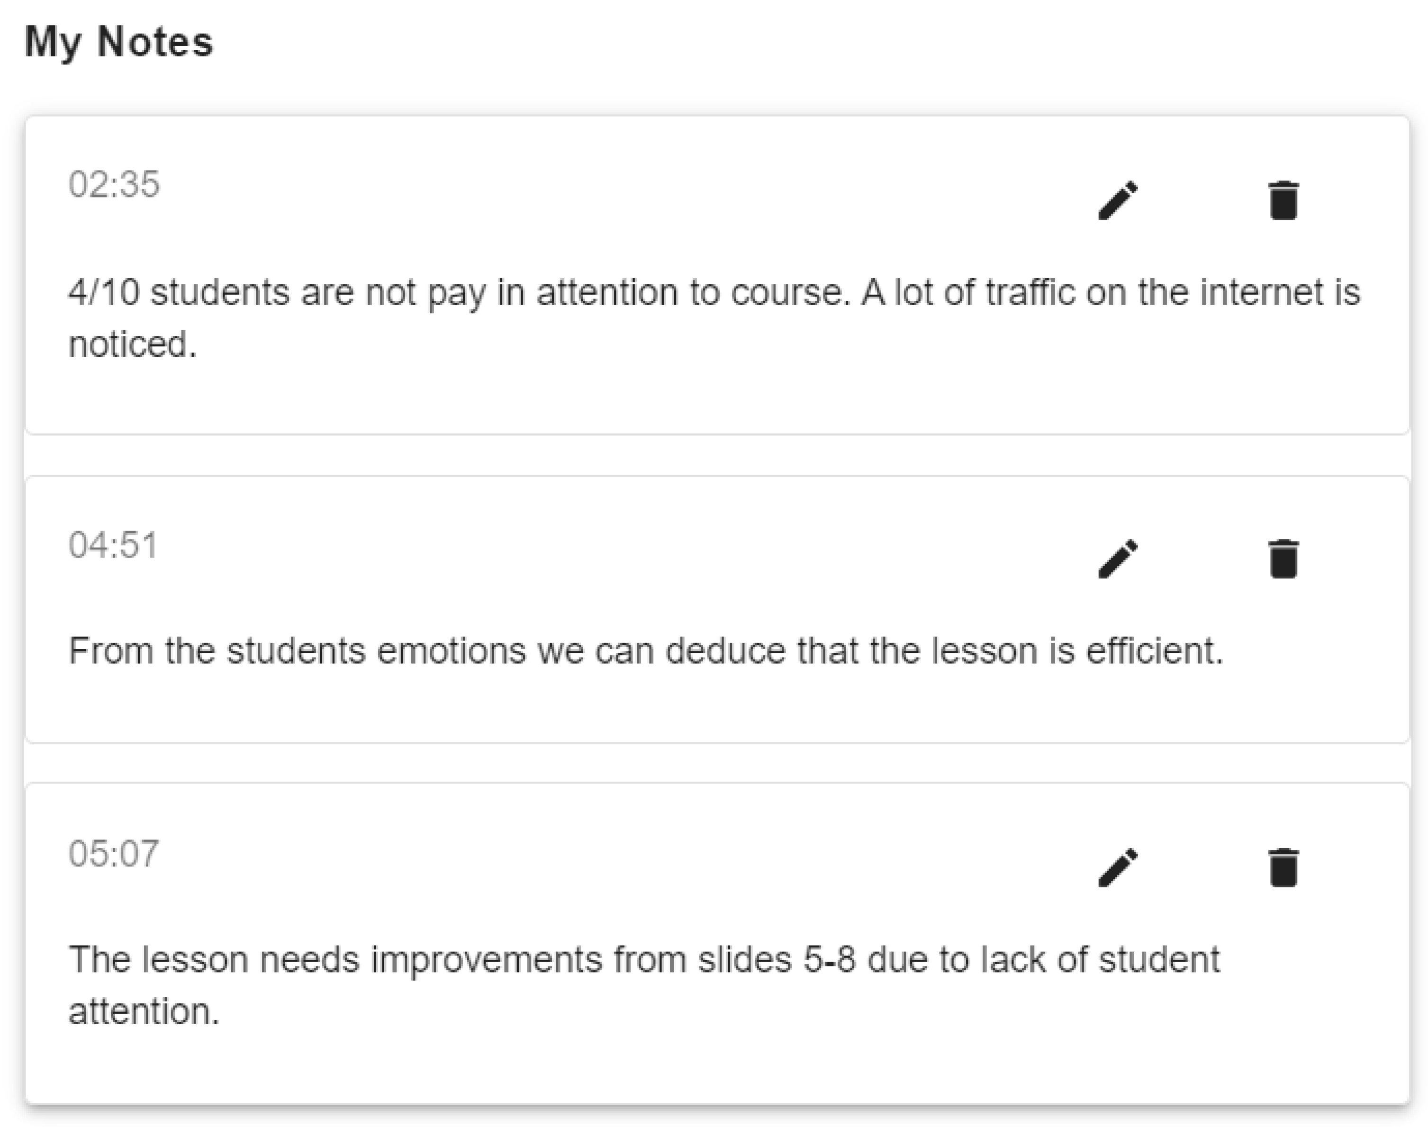This screenshot has width=1428, height=1127.
Task: Edit the 04:51 note with pencil icon
Action: (1118, 558)
